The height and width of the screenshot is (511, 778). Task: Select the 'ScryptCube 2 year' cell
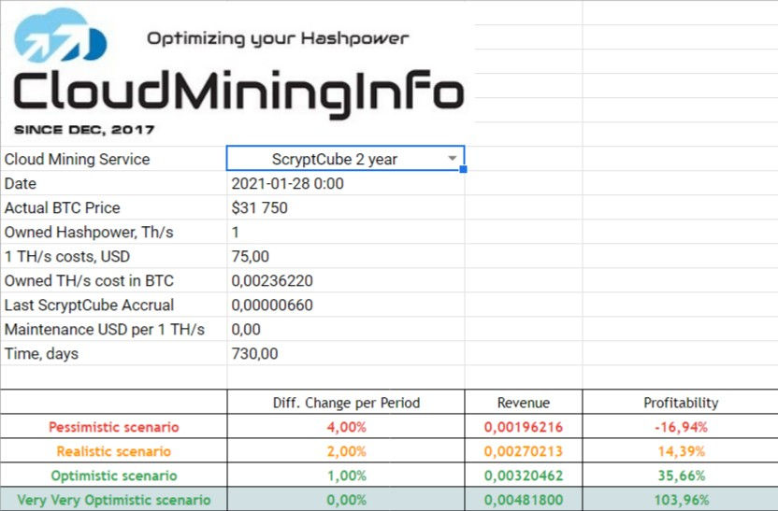click(x=345, y=159)
